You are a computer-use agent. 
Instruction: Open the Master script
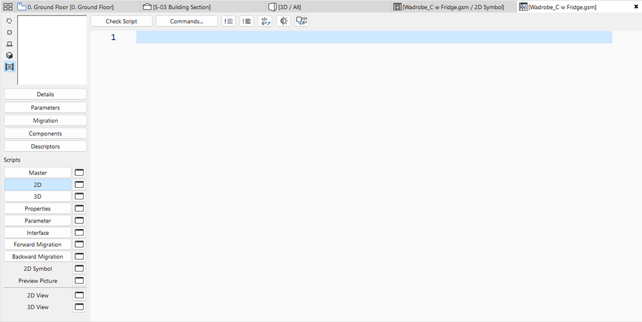tap(38, 173)
